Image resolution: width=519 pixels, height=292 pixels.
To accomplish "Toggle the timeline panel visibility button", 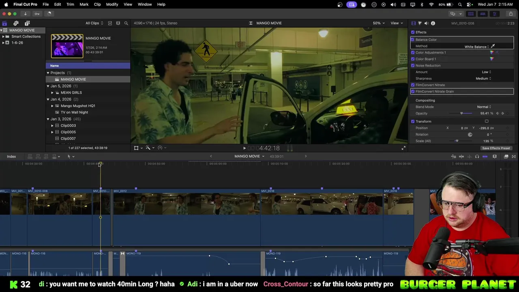I will pyautogui.click(x=483, y=13).
